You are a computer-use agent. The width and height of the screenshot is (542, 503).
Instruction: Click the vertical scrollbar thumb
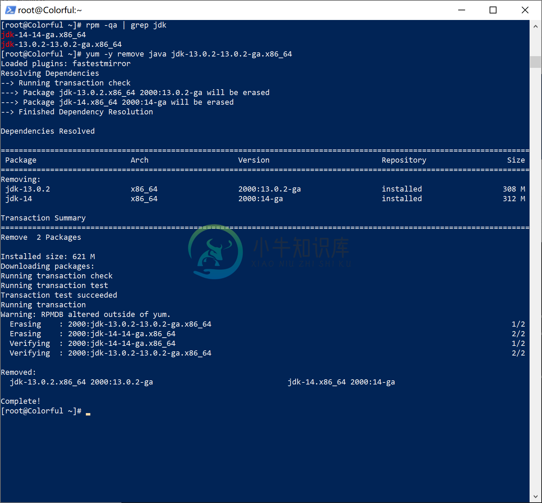[535, 62]
